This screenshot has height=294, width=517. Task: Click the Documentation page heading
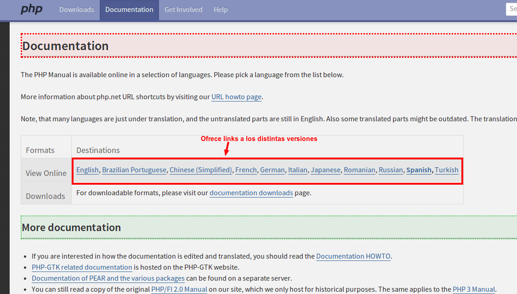click(65, 46)
